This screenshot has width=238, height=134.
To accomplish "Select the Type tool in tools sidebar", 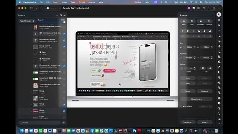I will click(x=219, y=108).
